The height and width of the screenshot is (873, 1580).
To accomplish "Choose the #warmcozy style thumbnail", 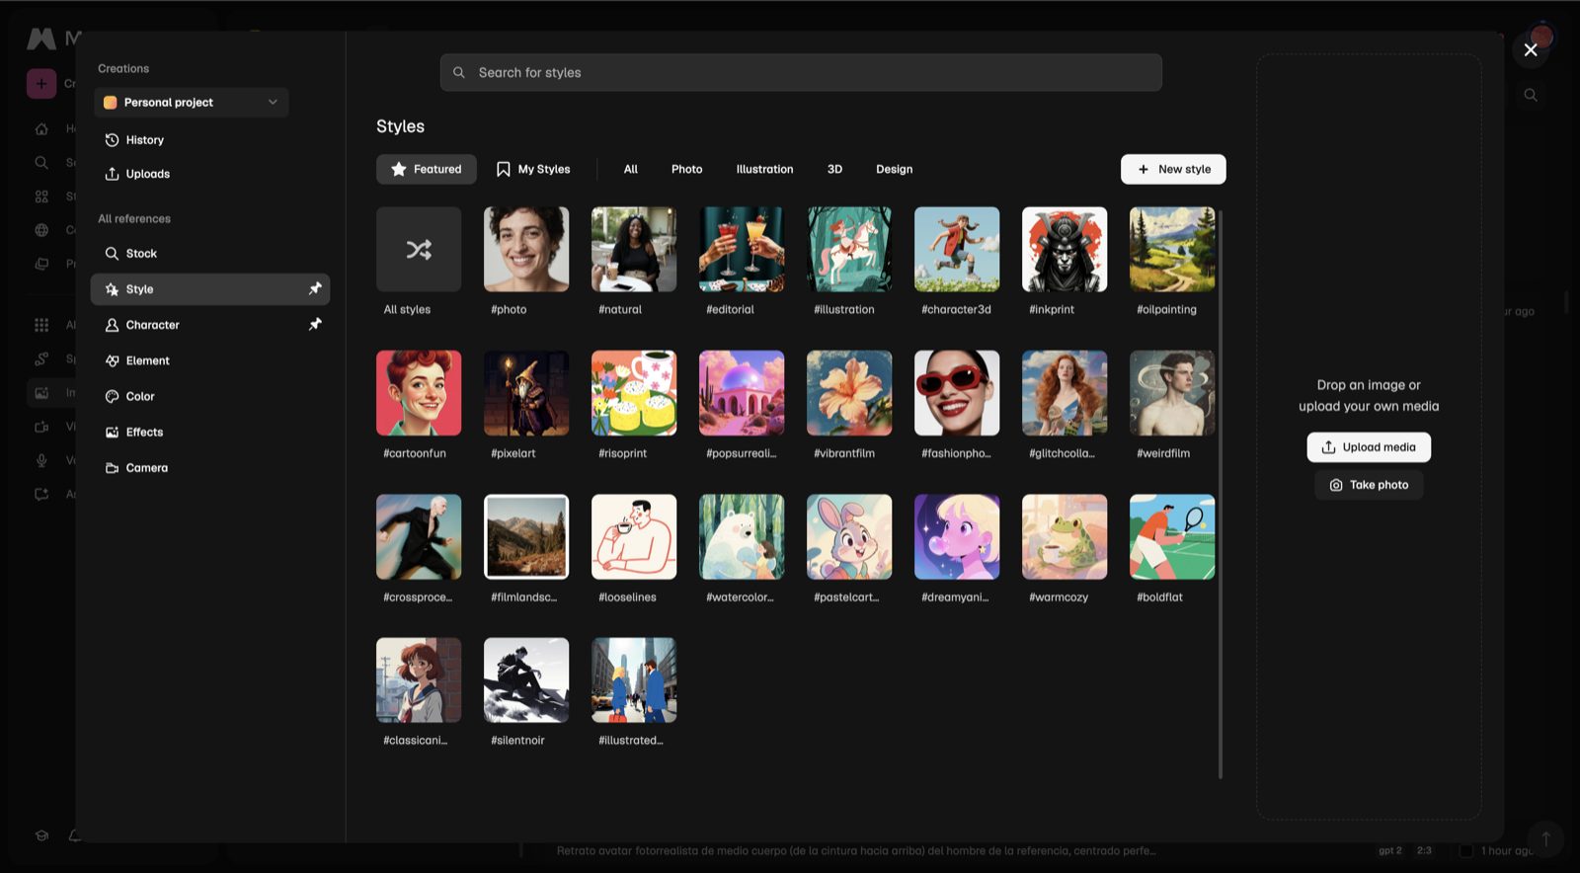I will pos(1065,536).
